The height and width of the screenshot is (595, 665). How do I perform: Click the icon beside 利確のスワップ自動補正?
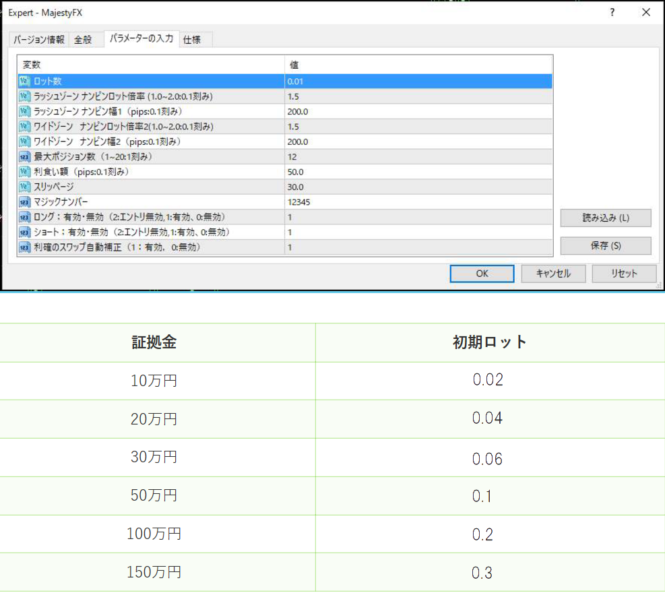(x=24, y=247)
